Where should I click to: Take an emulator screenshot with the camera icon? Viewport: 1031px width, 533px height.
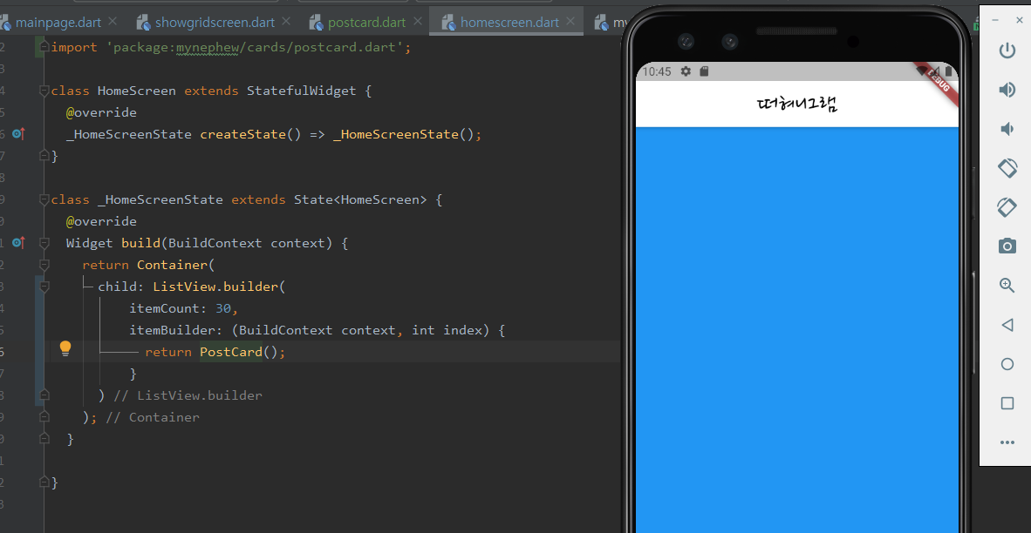pyautogui.click(x=1007, y=246)
